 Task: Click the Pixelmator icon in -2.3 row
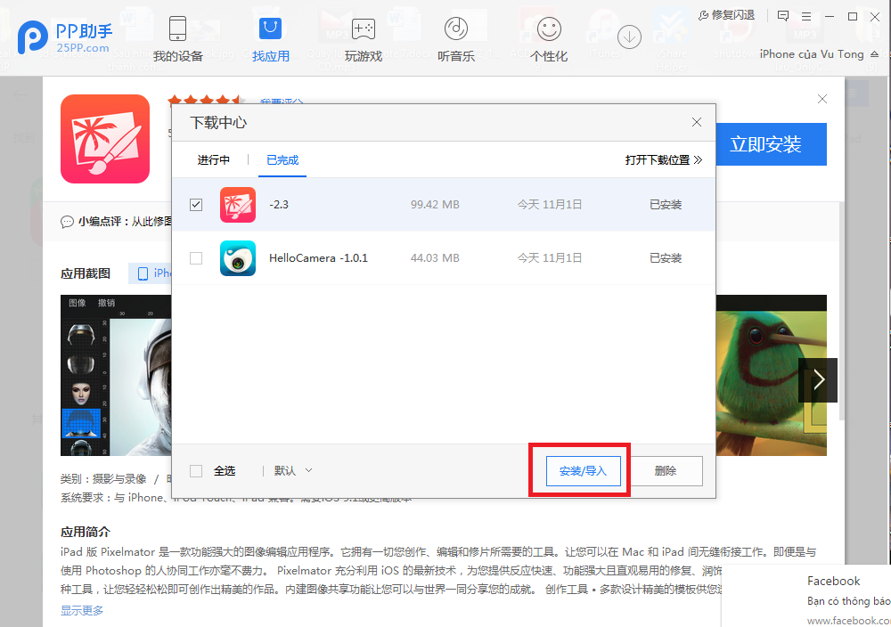coord(238,205)
